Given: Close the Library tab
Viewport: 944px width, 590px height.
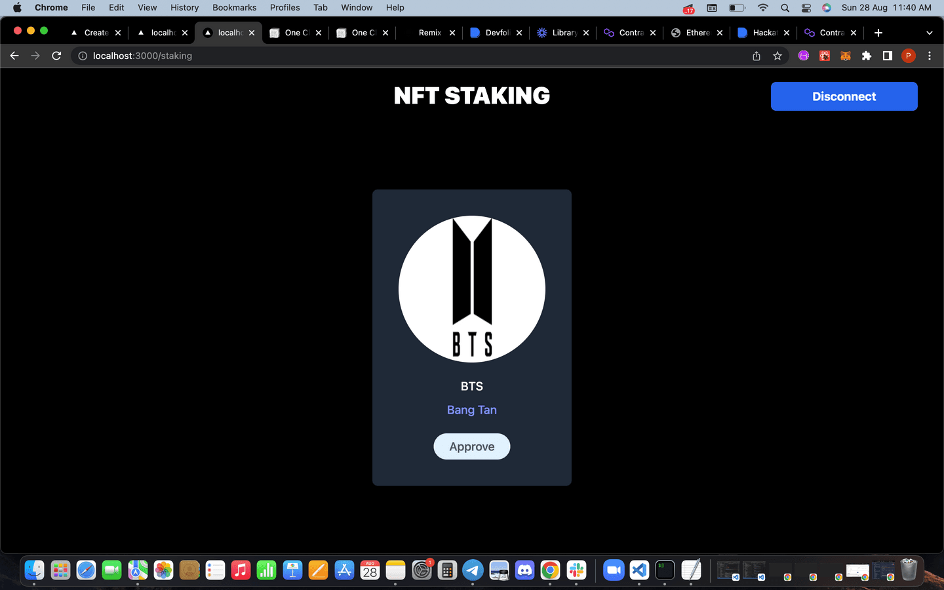Looking at the screenshot, I should pyautogui.click(x=586, y=33).
